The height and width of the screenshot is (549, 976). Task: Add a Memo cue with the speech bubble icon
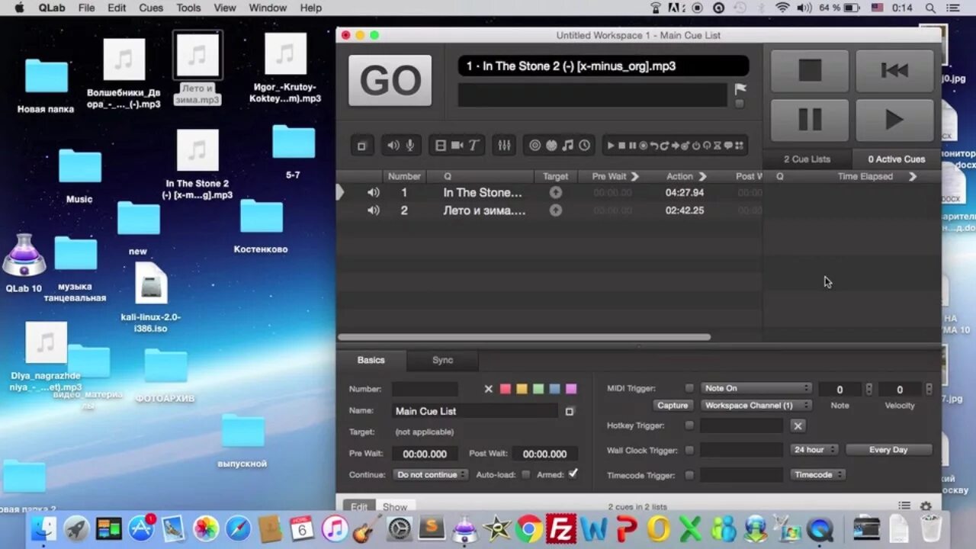[x=728, y=146]
